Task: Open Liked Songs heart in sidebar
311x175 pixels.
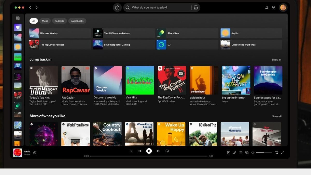Action: [18, 27]
